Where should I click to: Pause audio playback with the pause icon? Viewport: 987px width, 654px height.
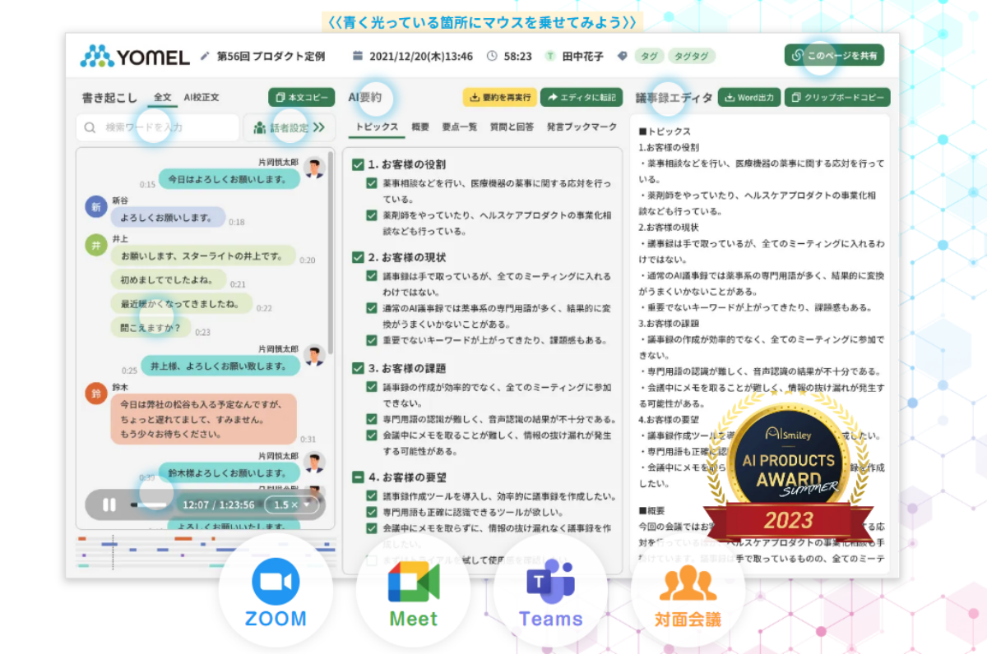point(109,504)
